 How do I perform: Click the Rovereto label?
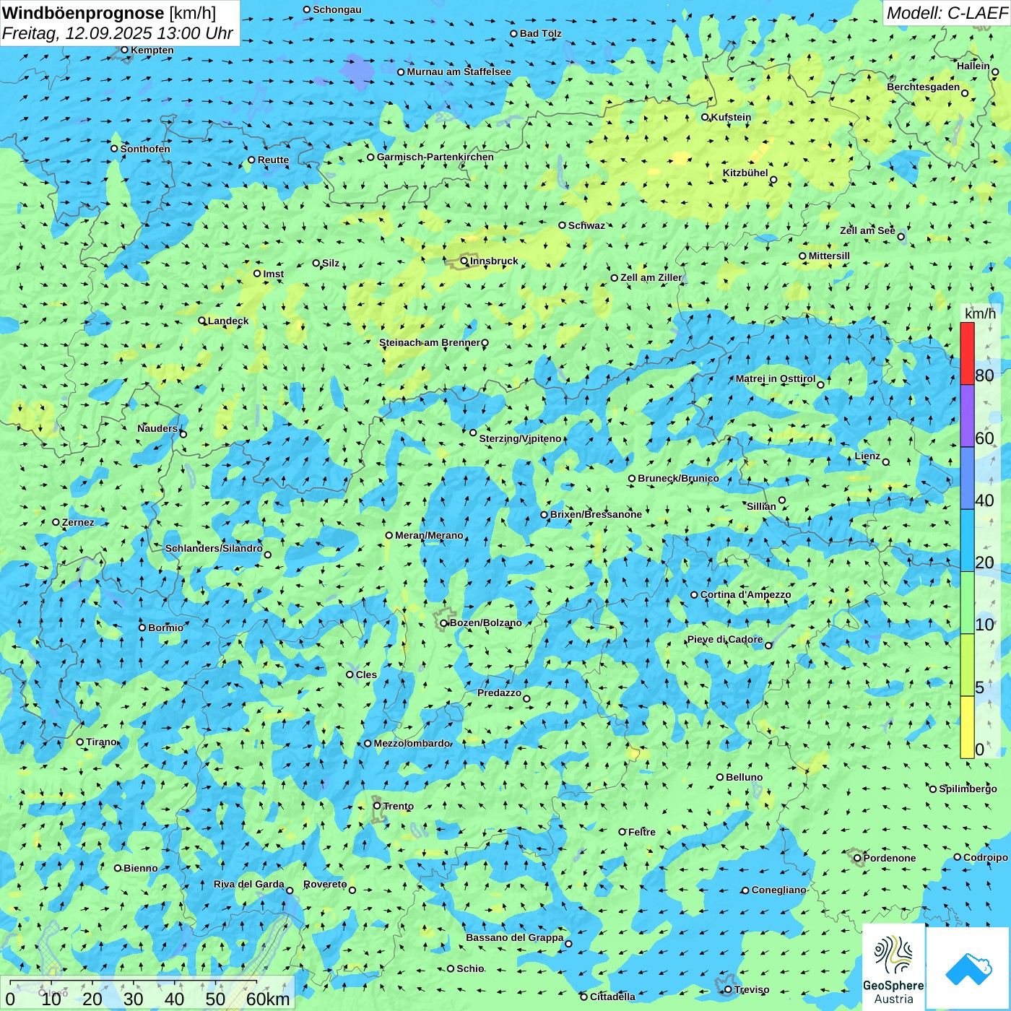point(325,884)
